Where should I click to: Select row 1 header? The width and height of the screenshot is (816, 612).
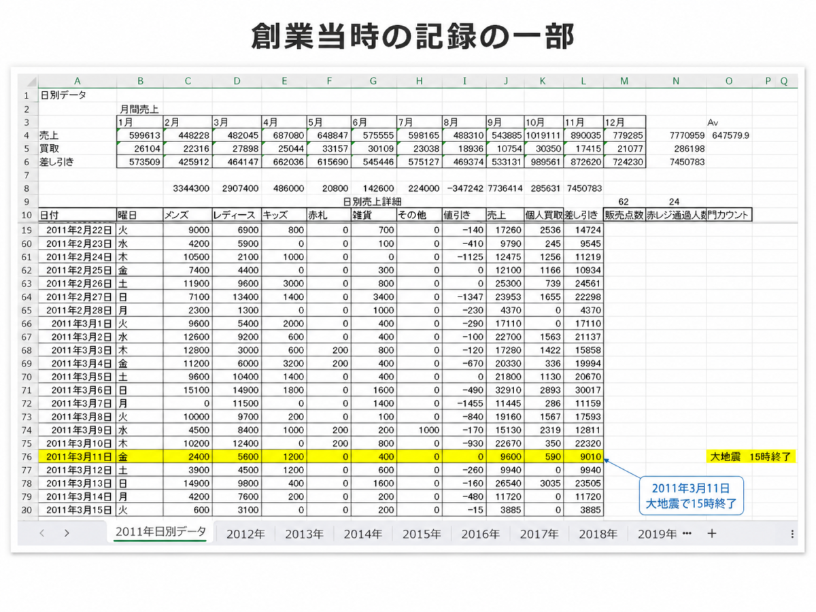[x=27, y=95]
